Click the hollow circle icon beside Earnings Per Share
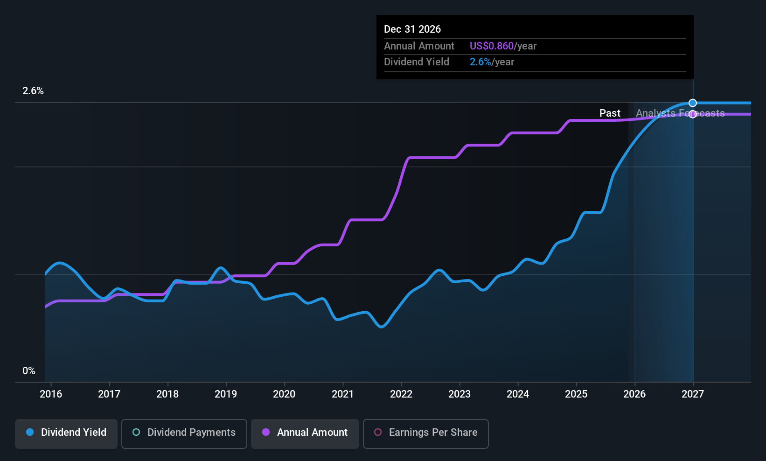The height and width of the screenshot is (461, 766). tap(378, 432)
